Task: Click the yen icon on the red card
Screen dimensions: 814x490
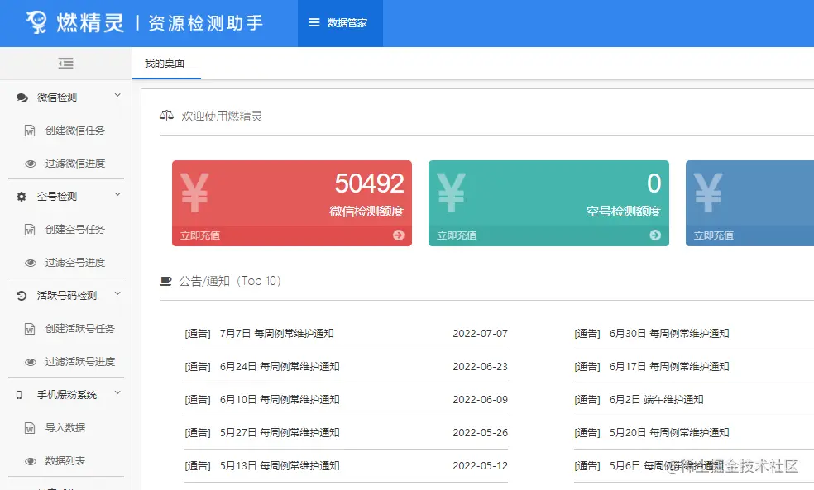Action: (194, 193)
